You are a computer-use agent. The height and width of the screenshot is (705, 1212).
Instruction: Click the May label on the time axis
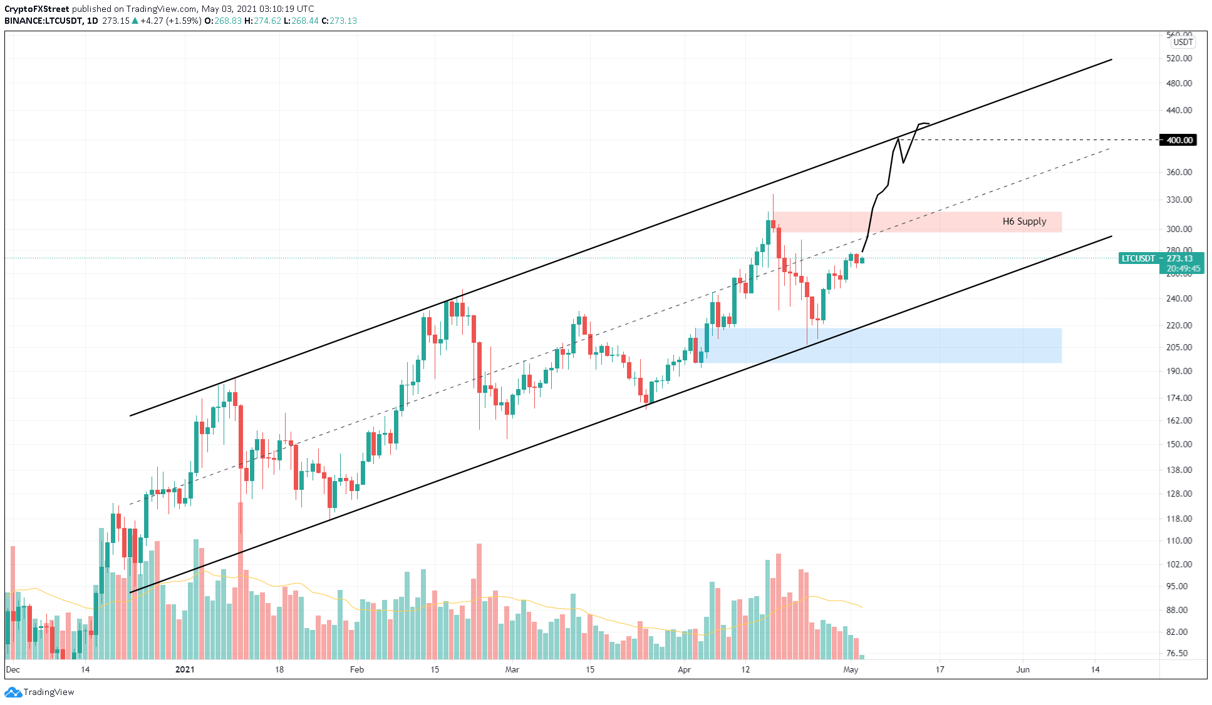pyautogui.click(x=851, y=669)
